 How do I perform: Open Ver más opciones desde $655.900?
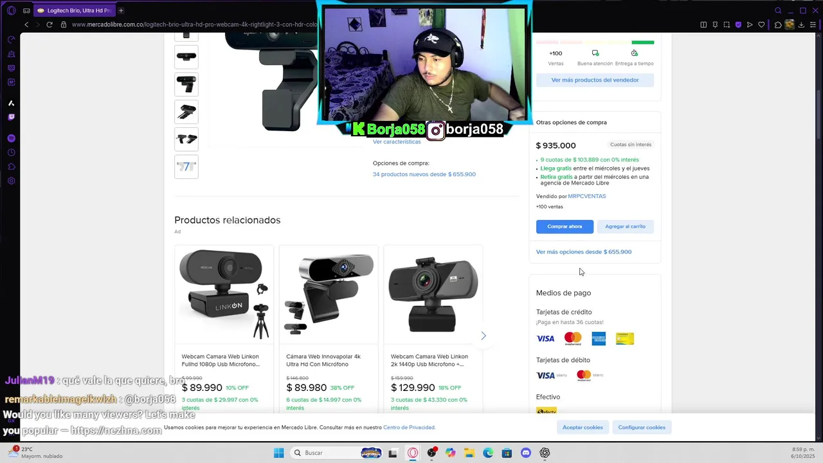click(x=584, y=252)
